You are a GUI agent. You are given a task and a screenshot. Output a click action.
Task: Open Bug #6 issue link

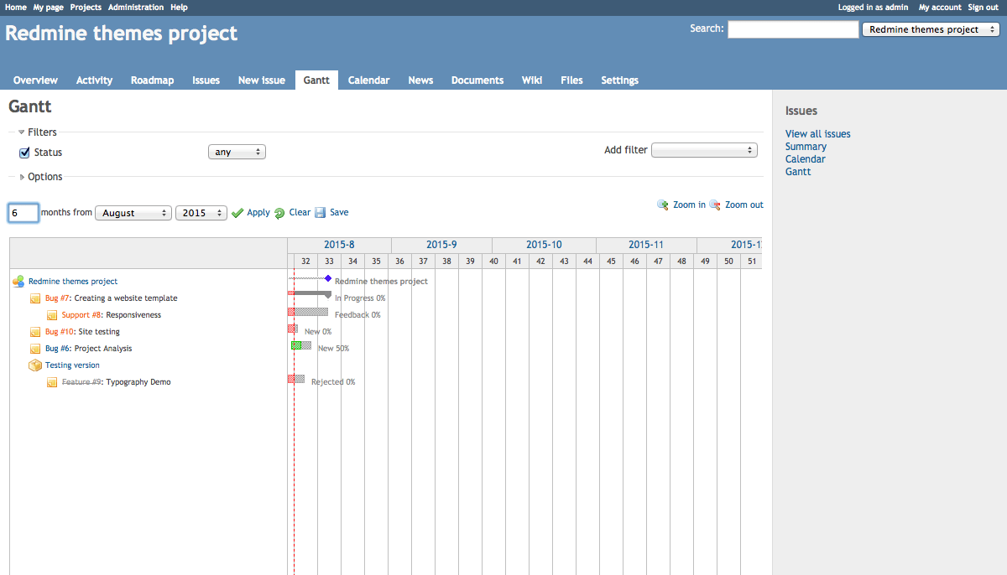57,349
